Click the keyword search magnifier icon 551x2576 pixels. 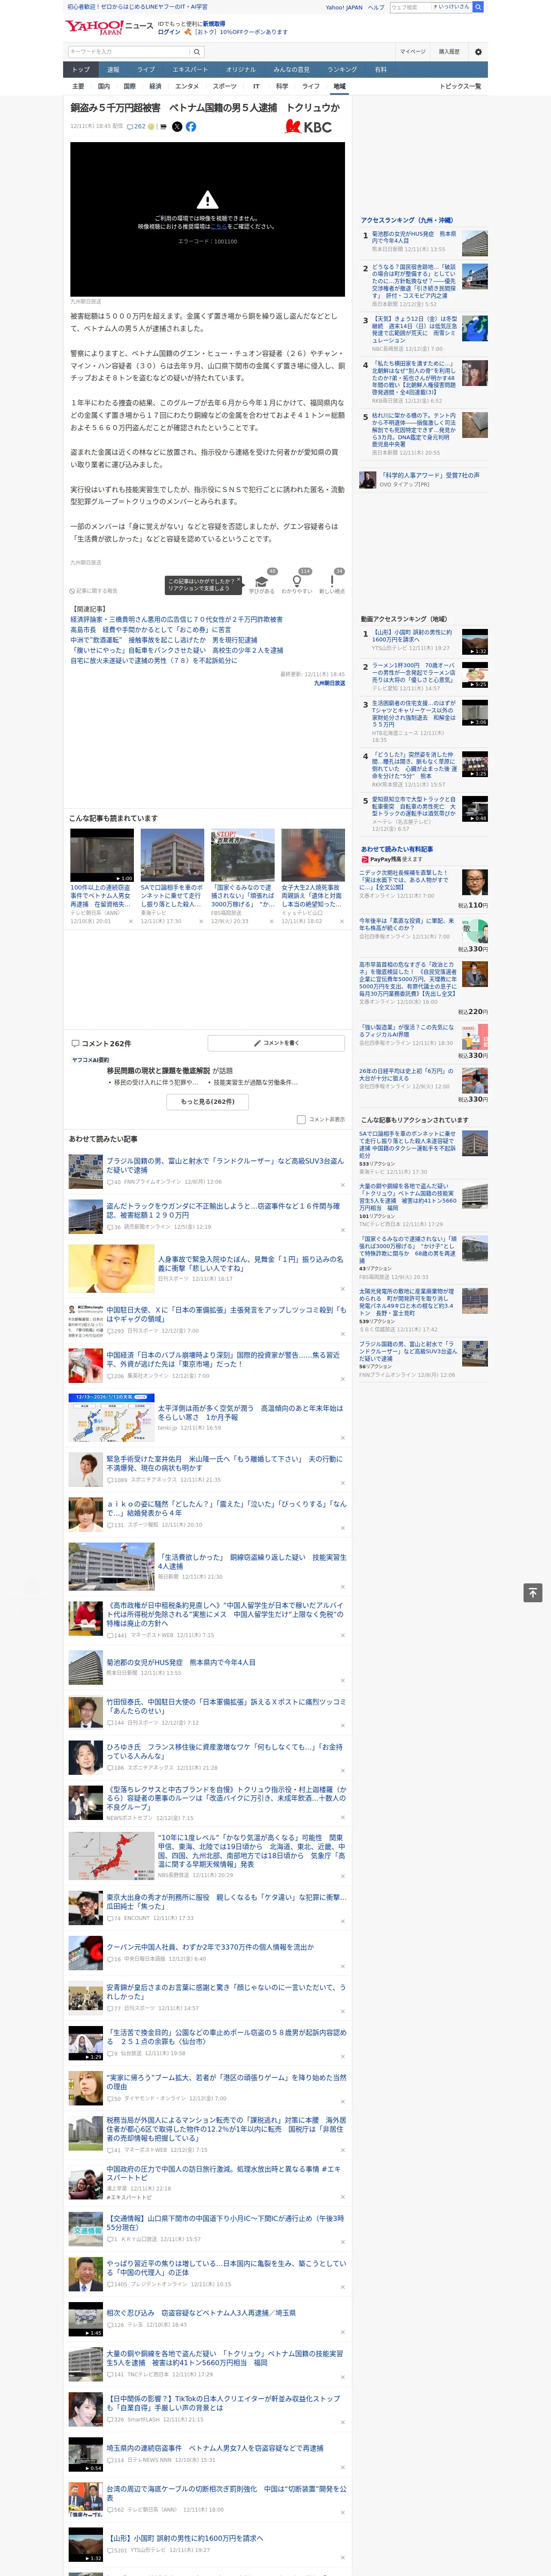click(x=197, y=52)
